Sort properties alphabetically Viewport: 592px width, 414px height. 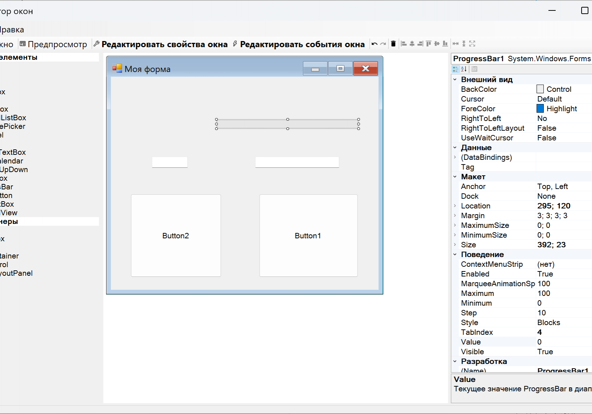(x=464, y=69)
